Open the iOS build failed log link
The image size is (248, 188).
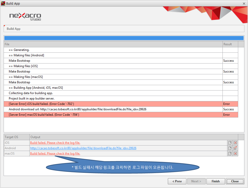coord(55,143)
